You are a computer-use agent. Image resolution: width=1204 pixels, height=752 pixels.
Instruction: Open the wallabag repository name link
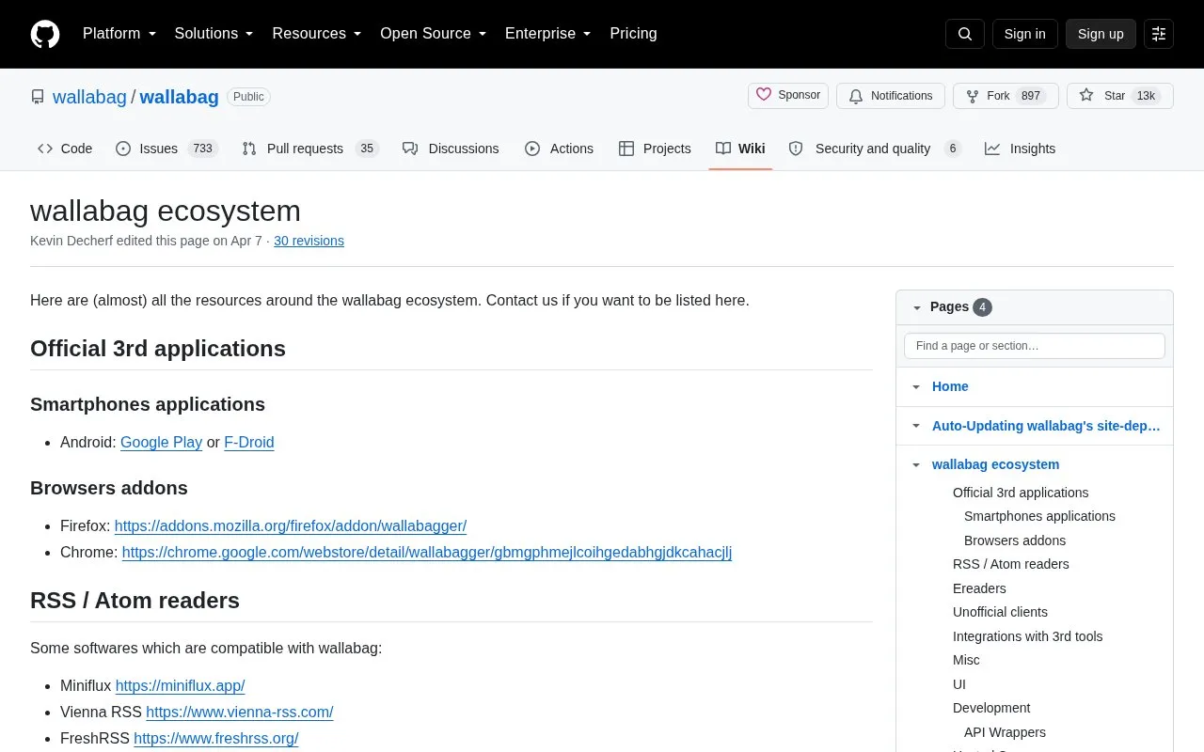click(x=179, y=97)
